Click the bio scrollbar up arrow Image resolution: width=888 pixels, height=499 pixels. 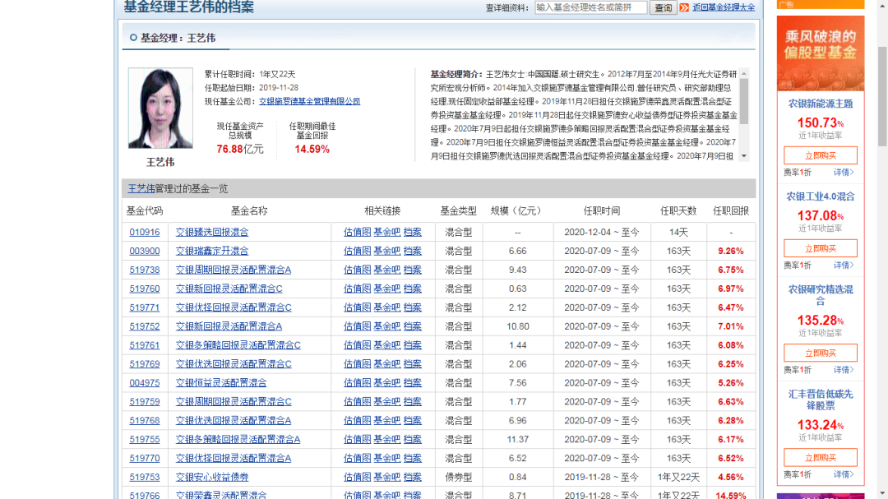pos(744,74)
